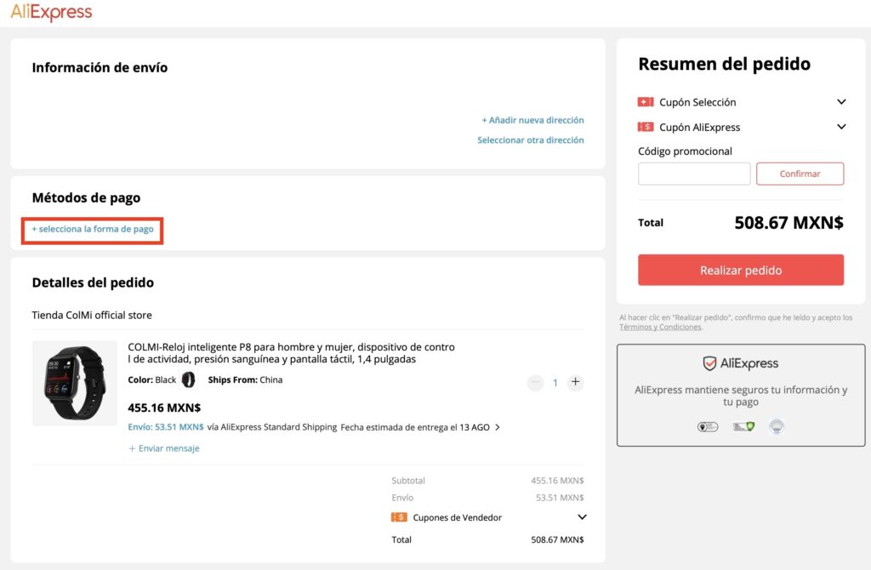871x570 pixels.
Task: Decrease item quantity with minus button
Action: tap(536, 382)
